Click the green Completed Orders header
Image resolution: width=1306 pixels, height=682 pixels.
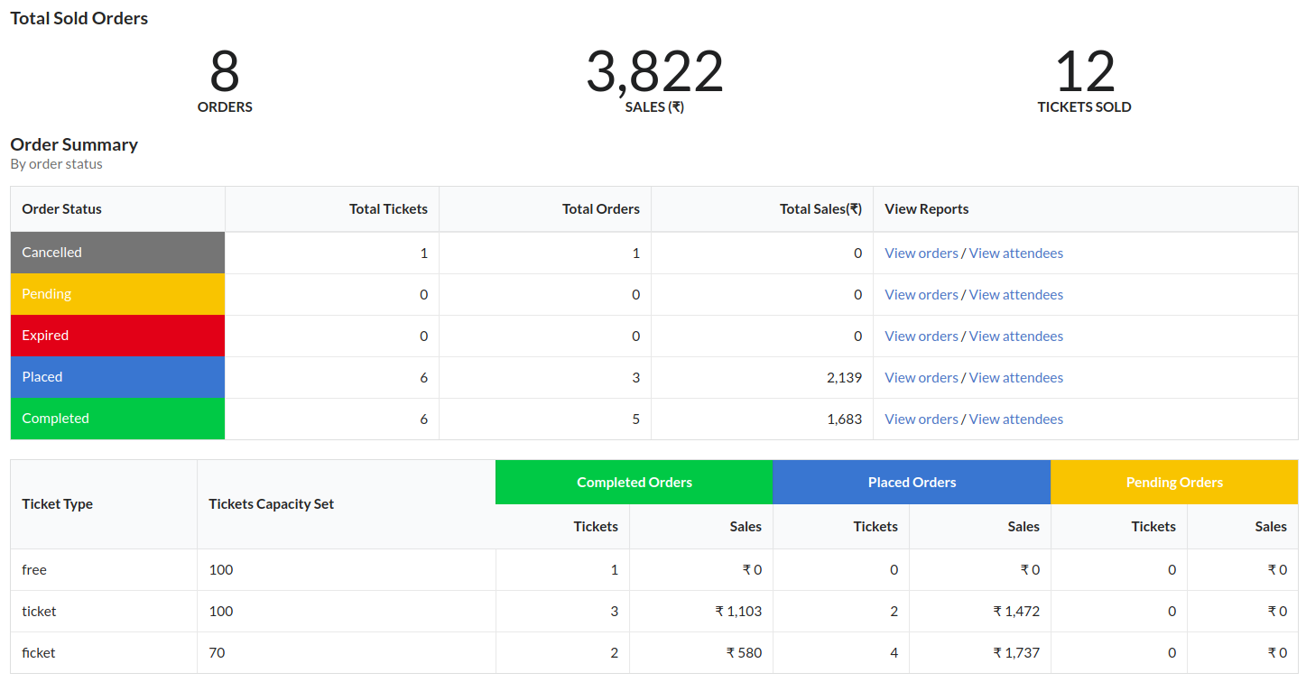point(634,483)
